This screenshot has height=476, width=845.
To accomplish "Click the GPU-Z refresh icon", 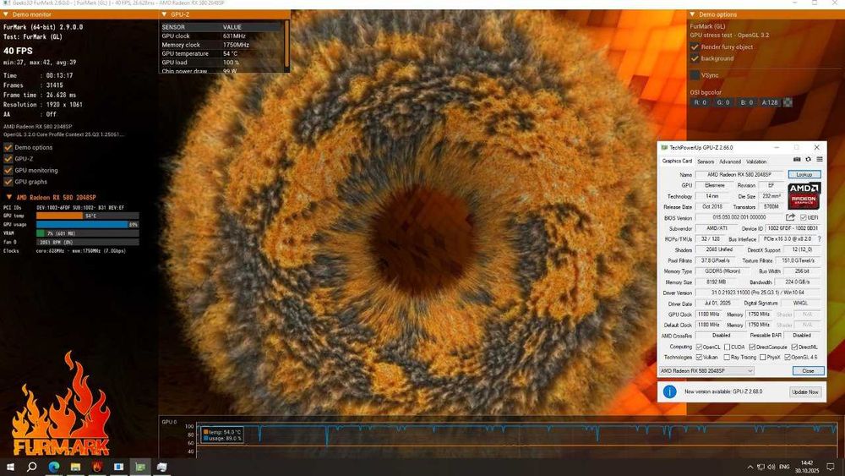I will click(809, 160).
